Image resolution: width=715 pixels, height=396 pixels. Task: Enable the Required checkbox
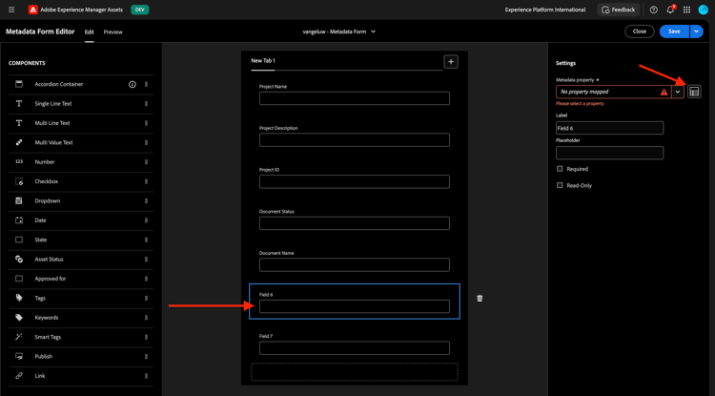pyautogui.click(x=560, y=169)
